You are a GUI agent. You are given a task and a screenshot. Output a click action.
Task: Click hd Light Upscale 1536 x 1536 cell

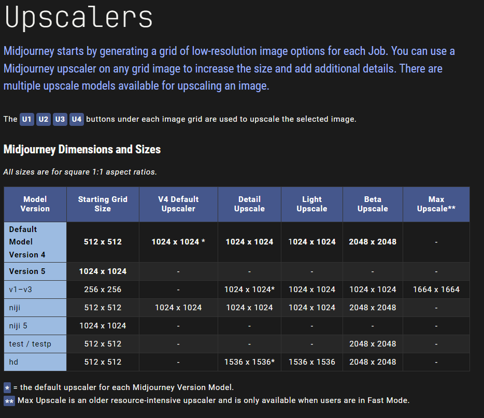pyautogui.click(x=312, y=362)
